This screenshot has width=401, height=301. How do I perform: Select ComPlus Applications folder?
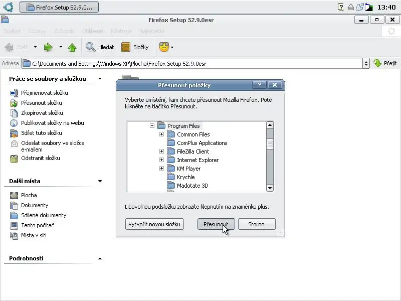[x=202, y=143]
